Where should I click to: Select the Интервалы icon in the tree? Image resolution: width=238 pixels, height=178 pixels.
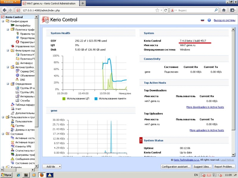18,96
